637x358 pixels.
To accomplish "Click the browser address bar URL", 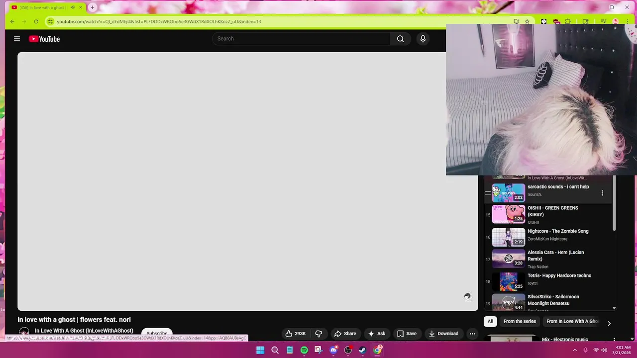I will pyautogui.click(x=159, y=21).
